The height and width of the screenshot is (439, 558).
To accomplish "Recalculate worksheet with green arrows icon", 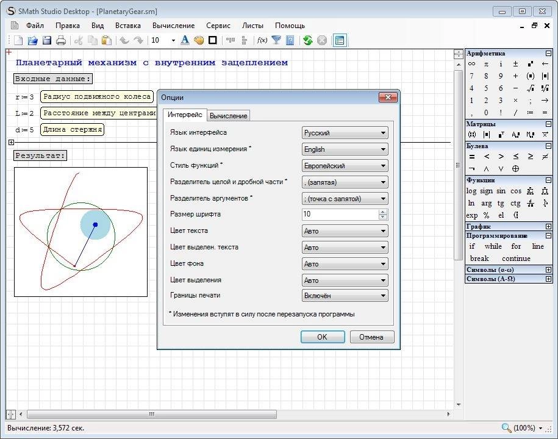I will click(x=308, y=40).
